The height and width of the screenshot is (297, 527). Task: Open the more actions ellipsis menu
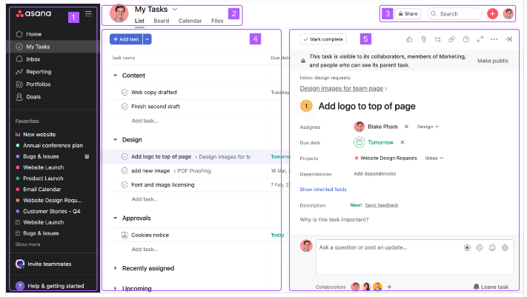coord(494,39)
